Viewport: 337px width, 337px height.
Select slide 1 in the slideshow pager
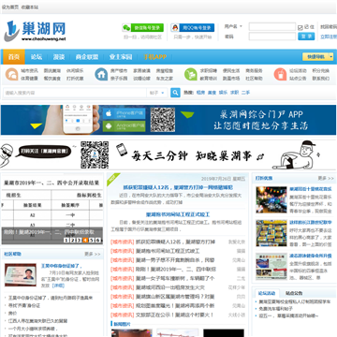[66, 241]
